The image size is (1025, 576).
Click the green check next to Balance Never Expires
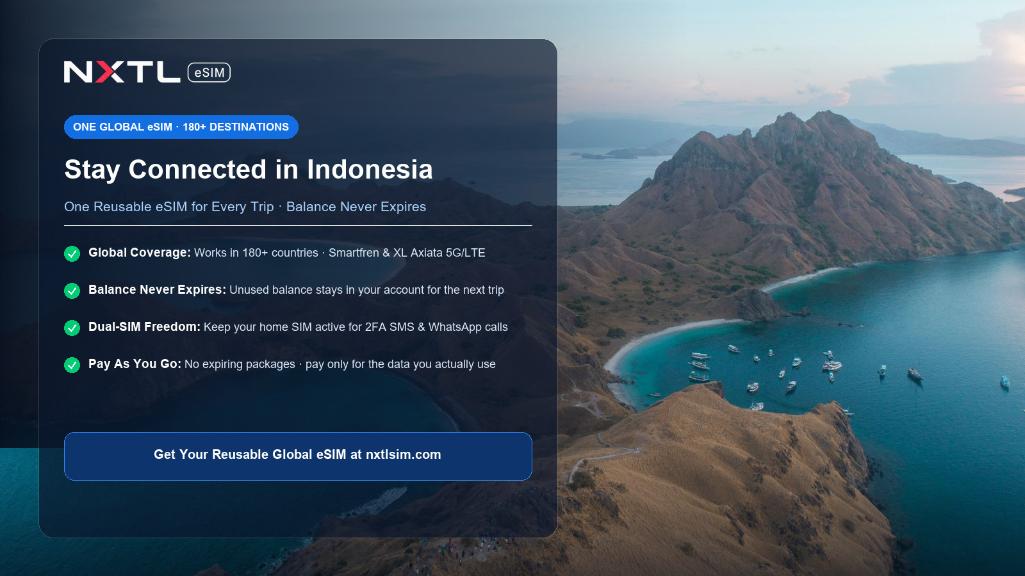tap(72, 291)
